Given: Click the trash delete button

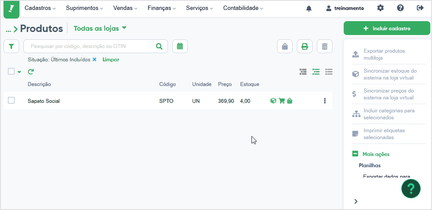Looking at the screenshot, I should (x=325, y=46).
